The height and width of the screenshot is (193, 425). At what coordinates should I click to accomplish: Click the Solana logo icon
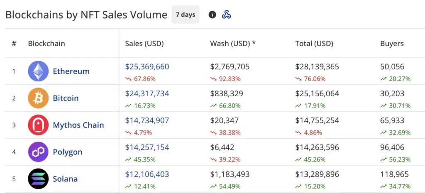(x=38, y=179)
